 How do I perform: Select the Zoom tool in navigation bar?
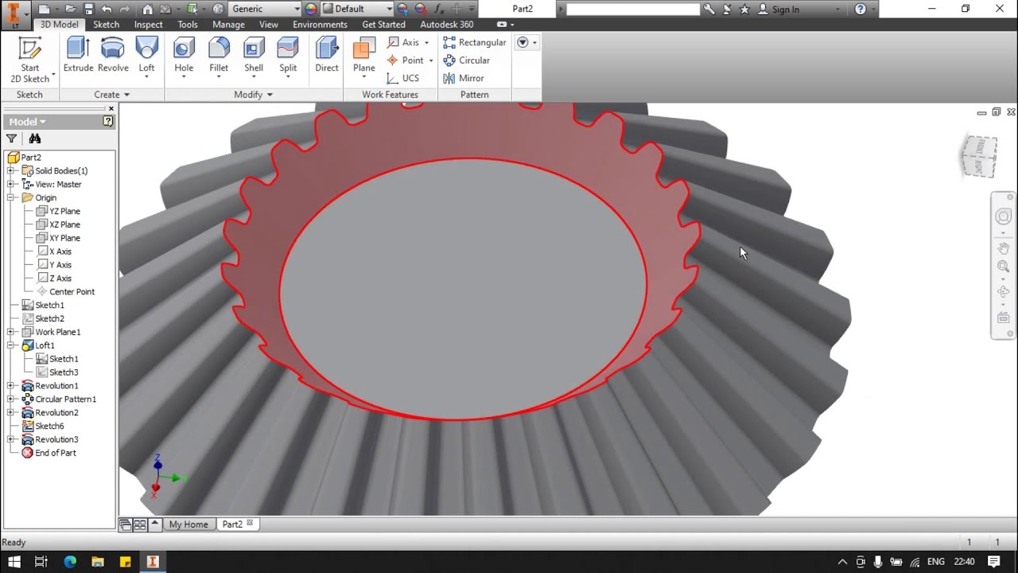pos(1004,267)
